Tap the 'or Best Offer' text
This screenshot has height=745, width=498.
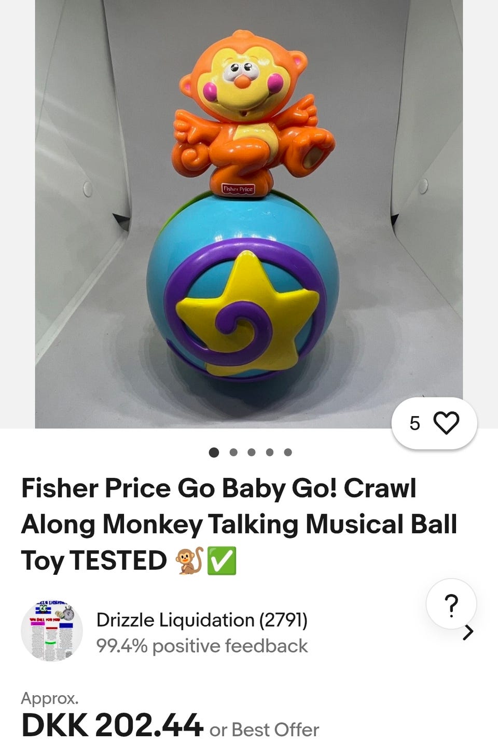264,729
